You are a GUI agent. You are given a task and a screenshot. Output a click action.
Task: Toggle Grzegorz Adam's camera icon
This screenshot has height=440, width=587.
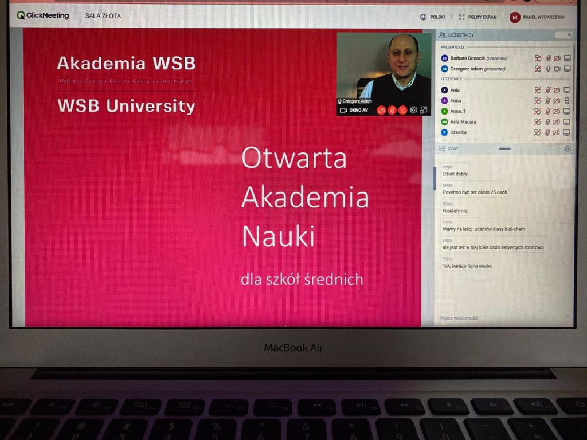click(x=557, y=69)
